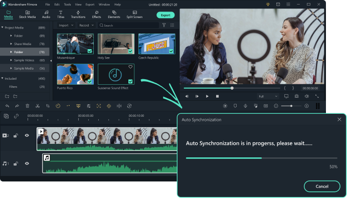This screenshot has height=198, width=347.
Task: Click the preview playback scrubber handle
Action: tap(232, 88)
